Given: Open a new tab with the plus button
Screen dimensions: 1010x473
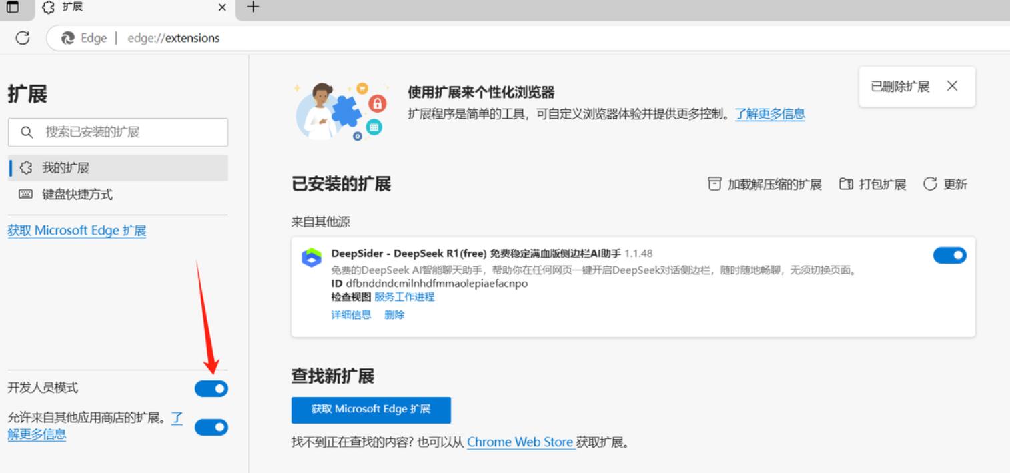Looking at the screenshot, I should tap(253, 7).
